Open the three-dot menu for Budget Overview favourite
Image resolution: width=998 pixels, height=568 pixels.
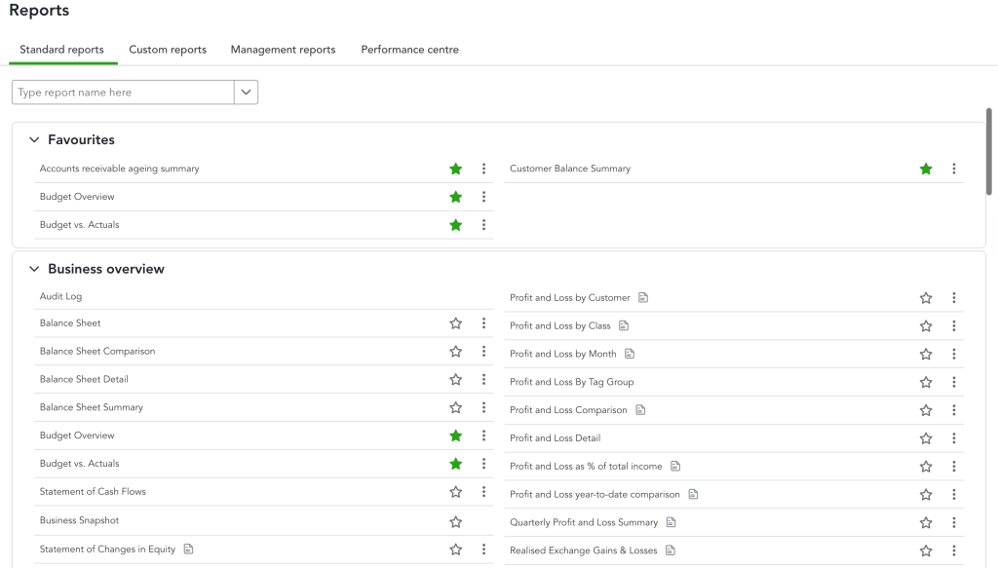tap(484, 197)
